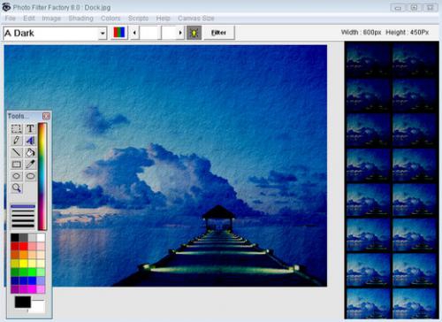Open the Help menu
The width and height of the screenshot is (442, 322).
tap(163, 19)
